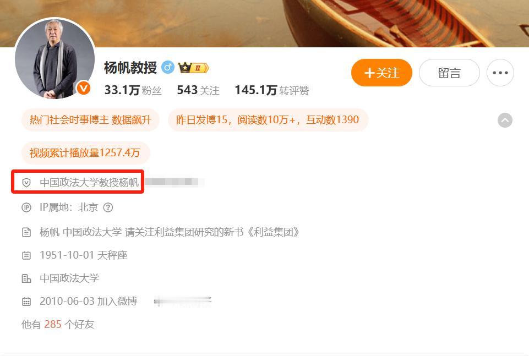Click the birthday calendar icon
This screenshot has width=529, height=356.
26,255
